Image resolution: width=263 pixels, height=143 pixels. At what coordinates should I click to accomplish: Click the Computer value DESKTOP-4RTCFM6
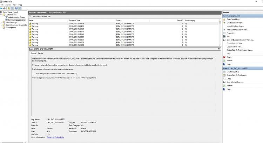point(89,131)
